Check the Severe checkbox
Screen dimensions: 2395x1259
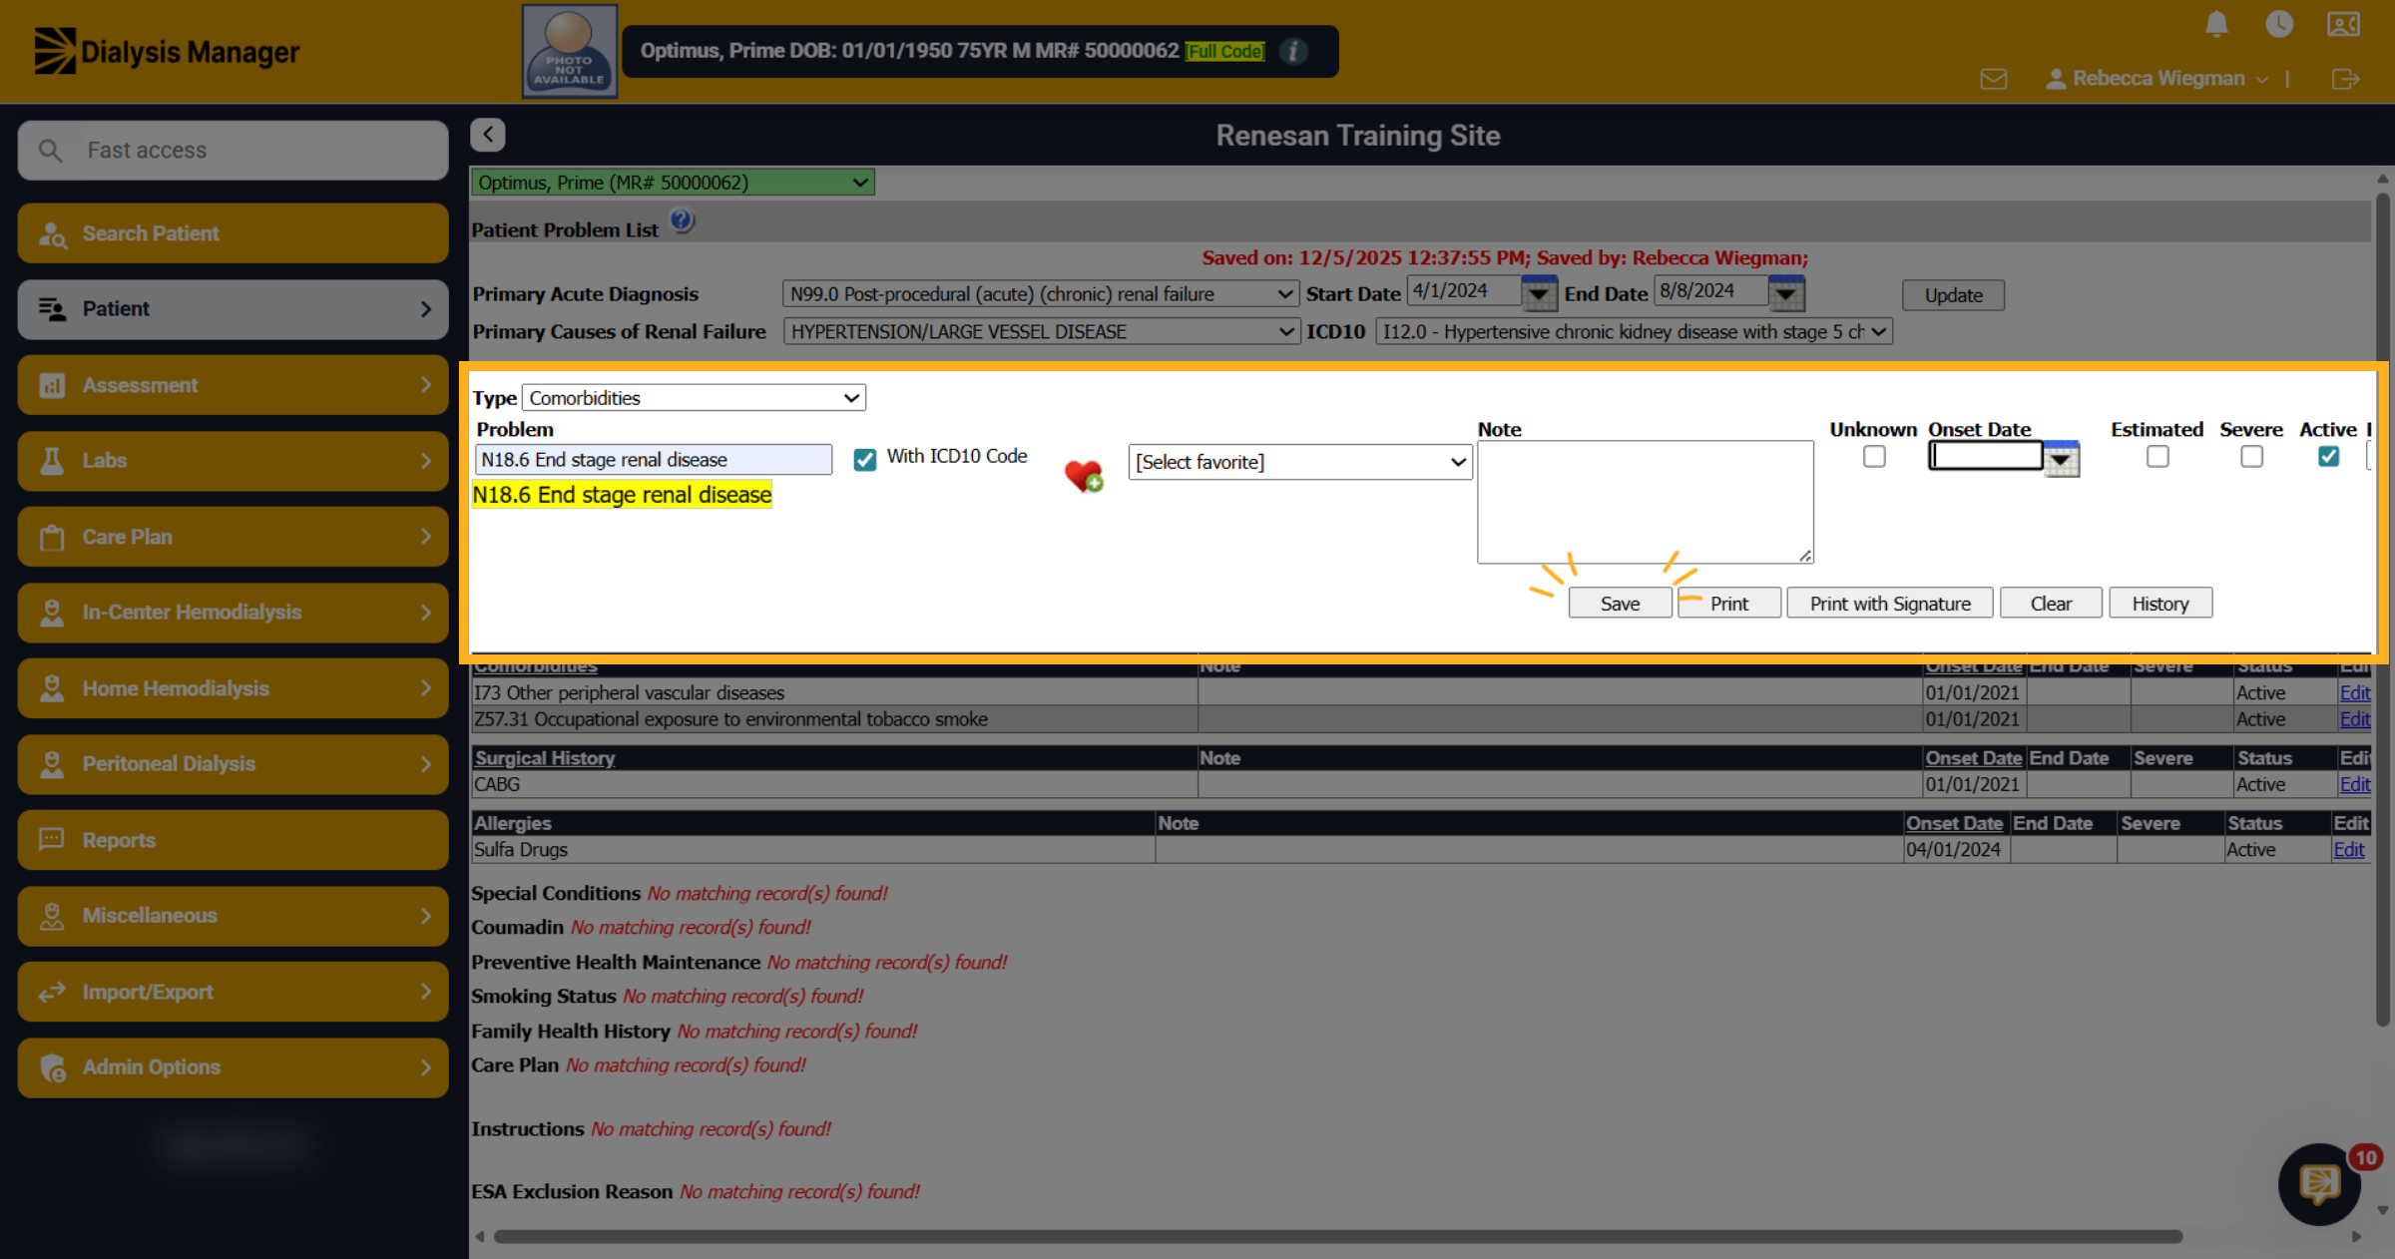coord(2251,457)
